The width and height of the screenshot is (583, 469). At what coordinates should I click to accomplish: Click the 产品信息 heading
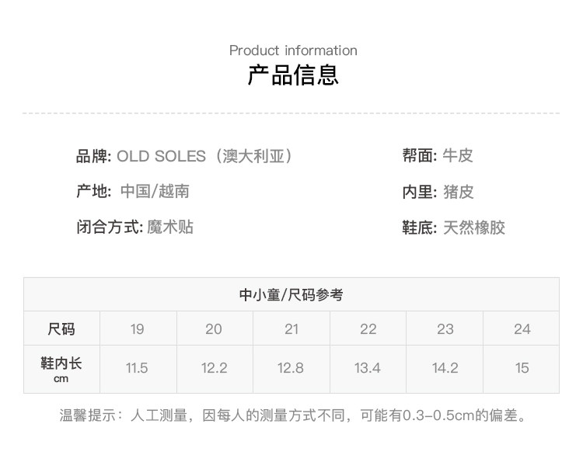[x=293, y=75]
